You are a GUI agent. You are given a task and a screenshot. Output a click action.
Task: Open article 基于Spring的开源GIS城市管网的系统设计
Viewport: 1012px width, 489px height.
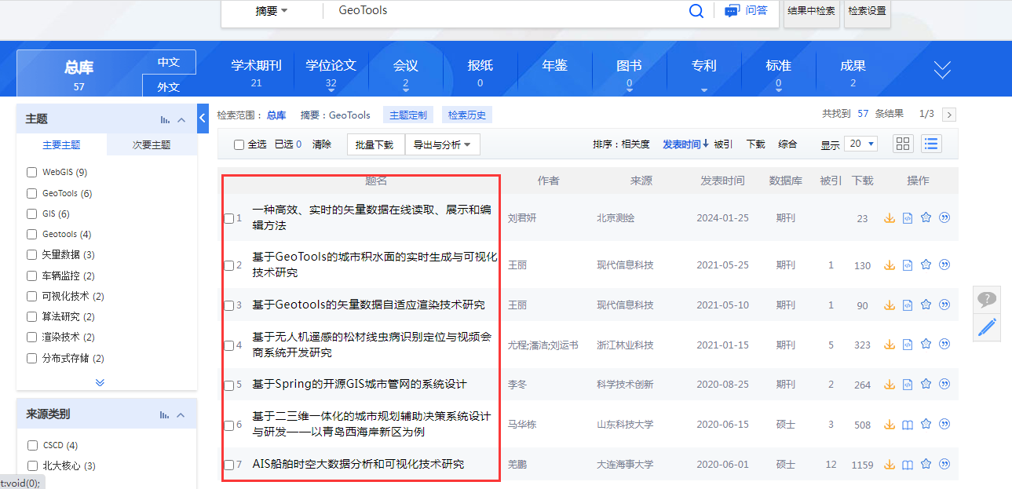pos(360,384)
